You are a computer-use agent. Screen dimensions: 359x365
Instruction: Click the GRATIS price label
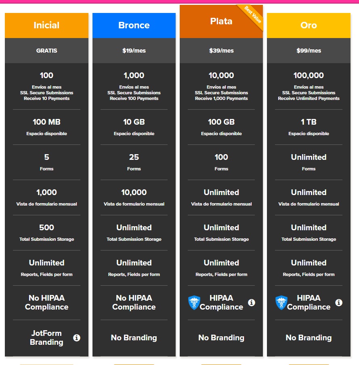coord(46,51)
